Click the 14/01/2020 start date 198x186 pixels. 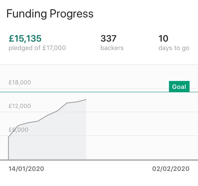26,169
